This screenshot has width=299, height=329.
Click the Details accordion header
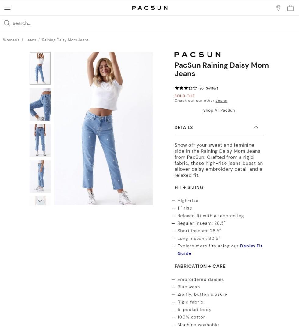(219, 127)
